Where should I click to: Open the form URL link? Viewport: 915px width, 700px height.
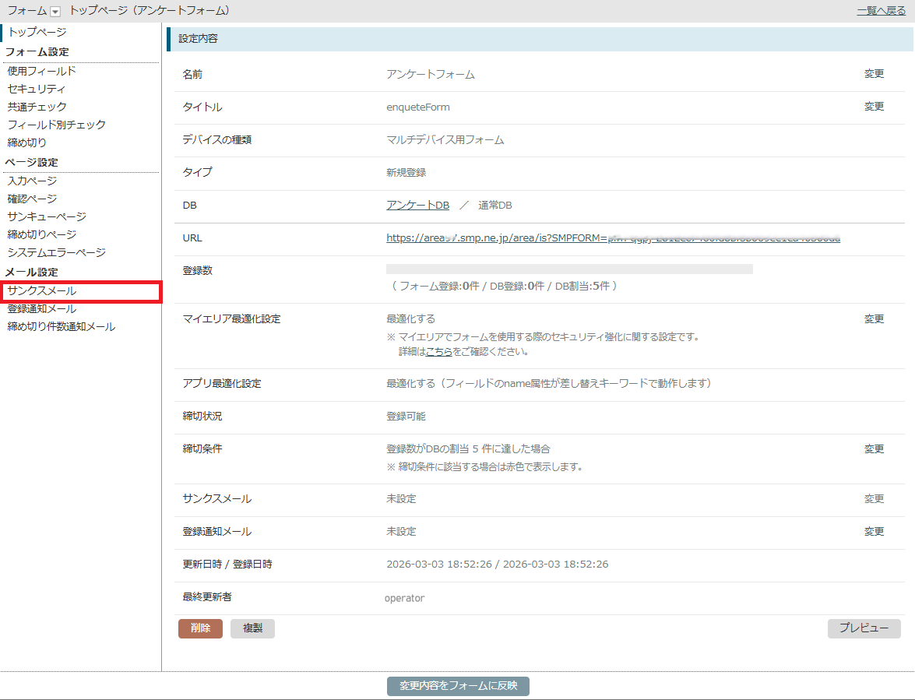613,238
